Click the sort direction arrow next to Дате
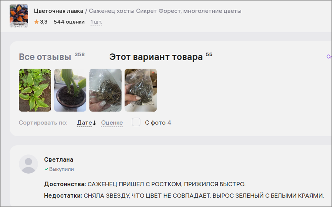This screenshot has height=207, width=332. click(94, 123)
